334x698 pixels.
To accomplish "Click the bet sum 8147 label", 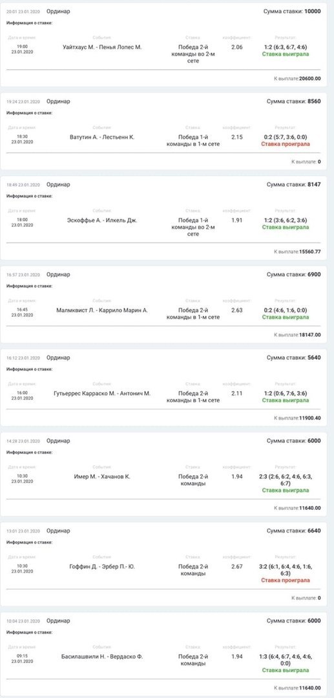I will point(293,184).
